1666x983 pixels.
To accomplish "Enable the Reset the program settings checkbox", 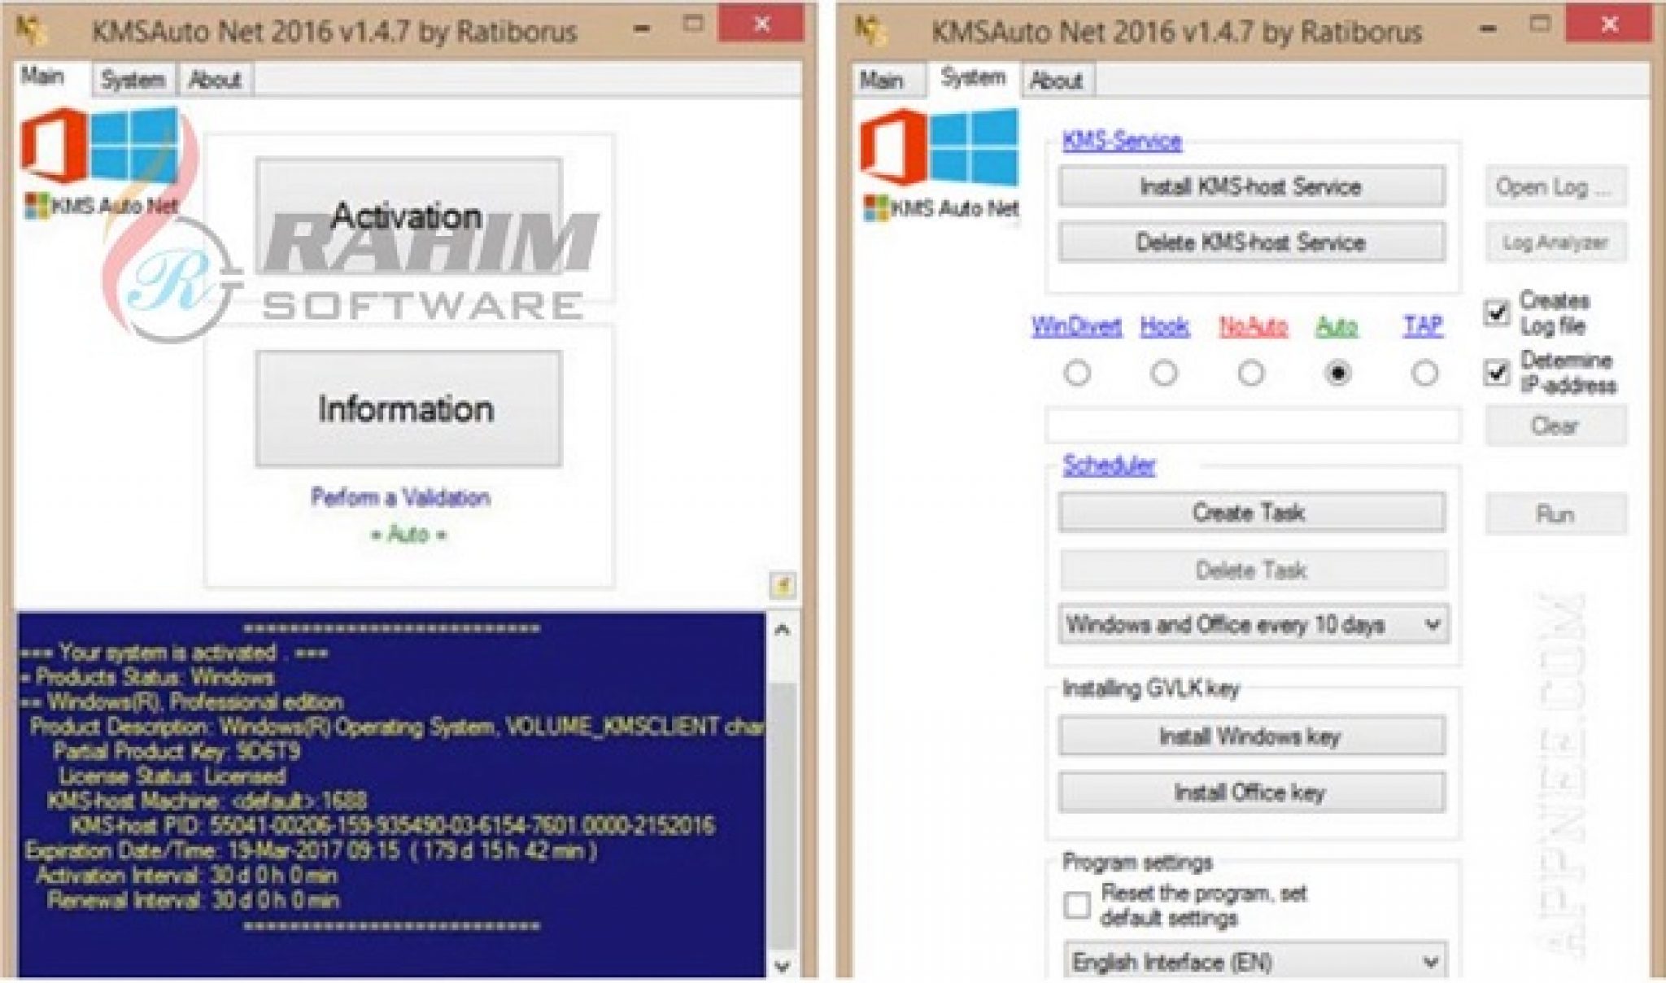I will click(x=1077, y=905).
